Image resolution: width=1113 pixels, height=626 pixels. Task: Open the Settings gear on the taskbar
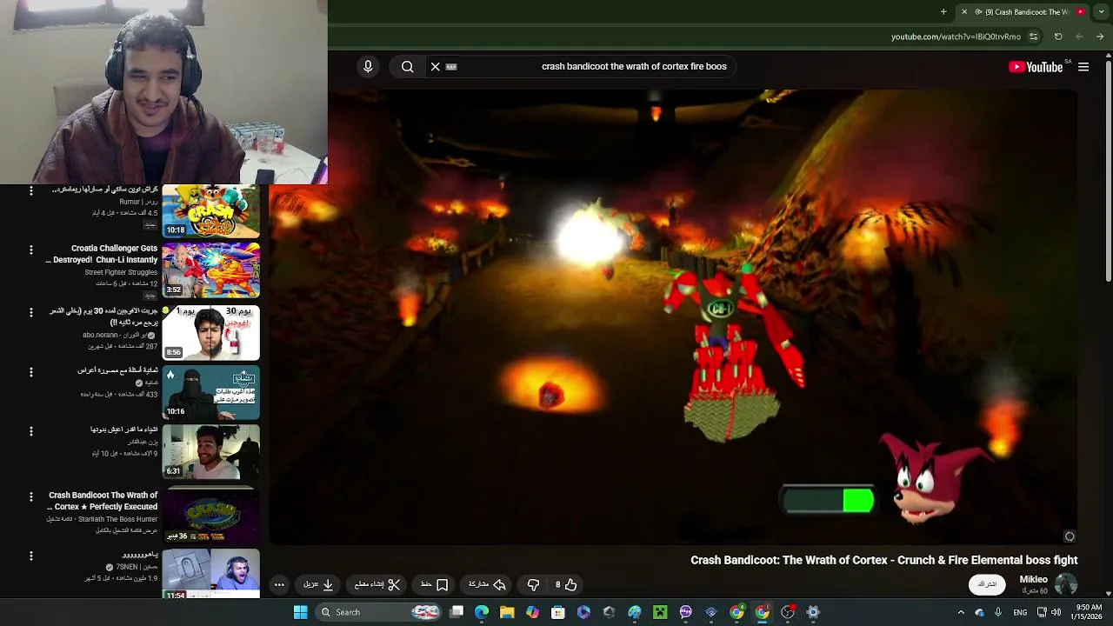(813, 612)
